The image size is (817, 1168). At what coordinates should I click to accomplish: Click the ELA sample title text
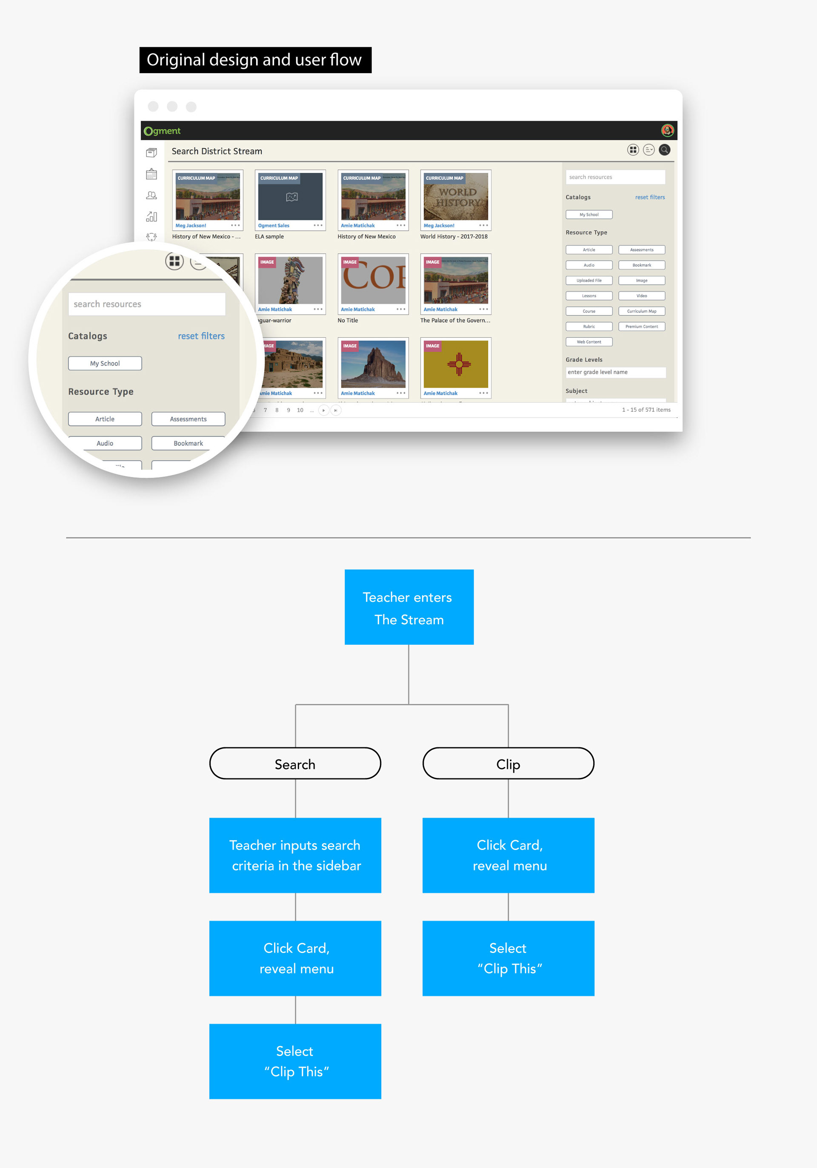[269, 237]
